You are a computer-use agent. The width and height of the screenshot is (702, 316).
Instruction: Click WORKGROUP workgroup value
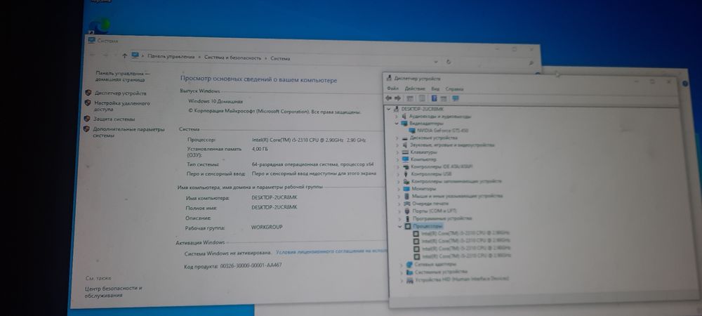267,228
